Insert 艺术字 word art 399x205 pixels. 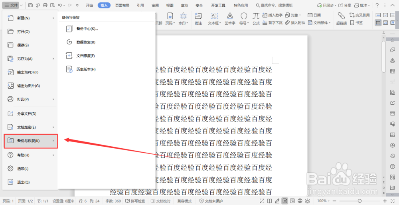230,19
